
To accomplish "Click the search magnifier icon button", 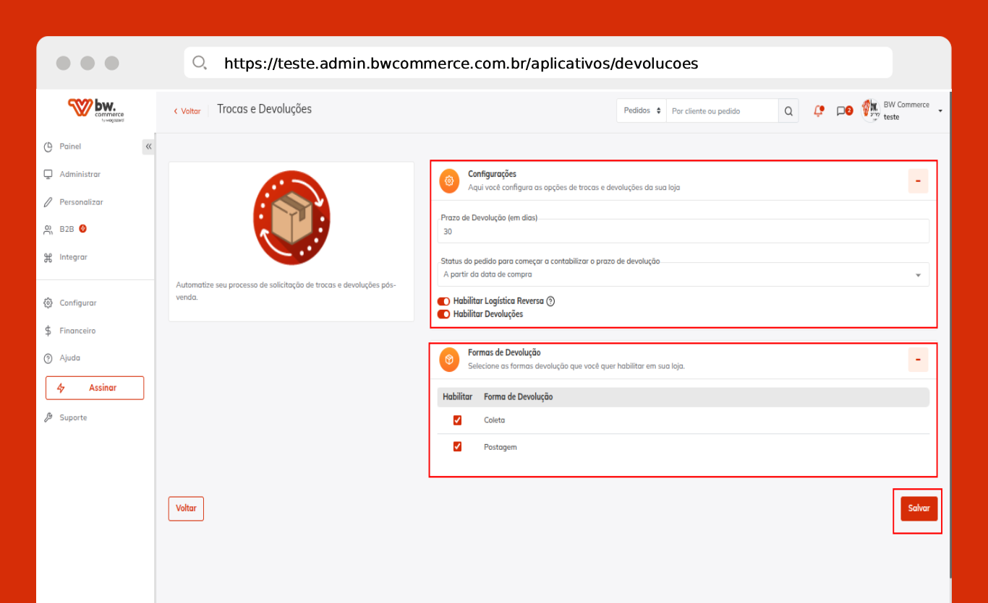I will pos(788,111).
